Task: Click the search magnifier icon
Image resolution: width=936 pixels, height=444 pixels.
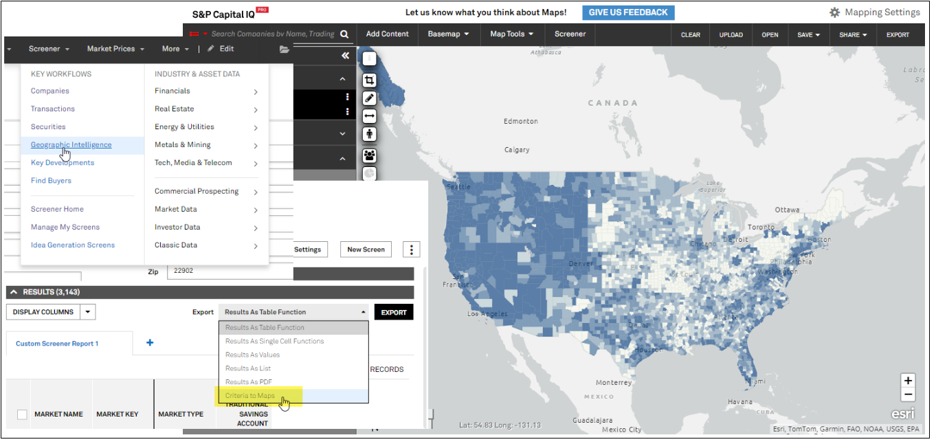Action: pos(344,34)
